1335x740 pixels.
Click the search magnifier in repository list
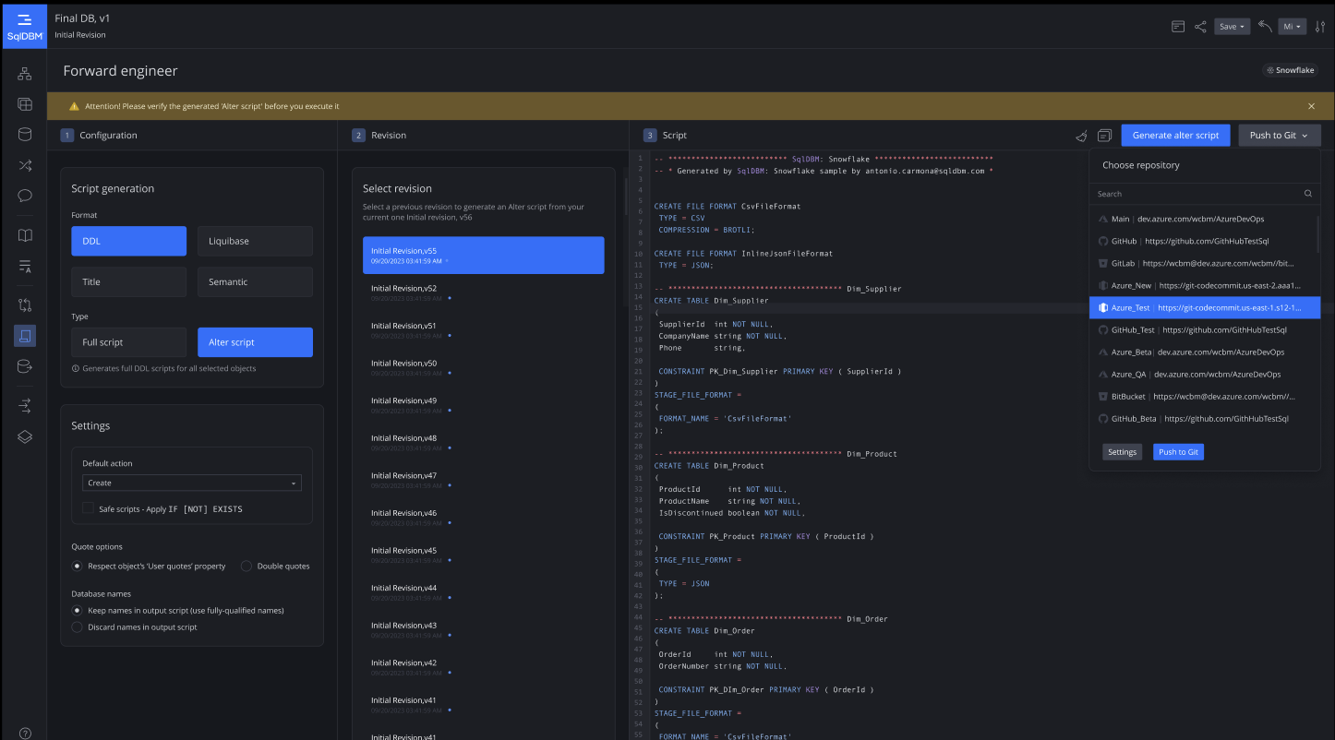click(1308, 194)
